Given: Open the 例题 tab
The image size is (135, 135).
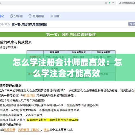Looking at the screenshot, I should point(55,16).
